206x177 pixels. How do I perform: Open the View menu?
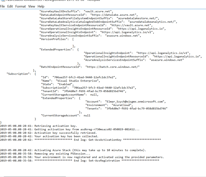click(32, 6)
